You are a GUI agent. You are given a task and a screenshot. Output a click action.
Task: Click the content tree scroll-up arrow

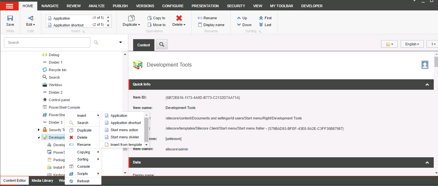point(125,54)
